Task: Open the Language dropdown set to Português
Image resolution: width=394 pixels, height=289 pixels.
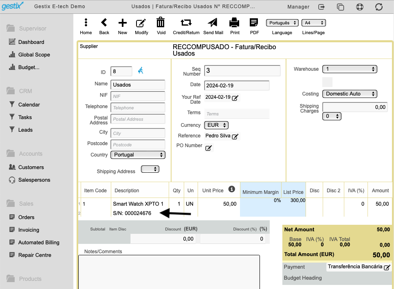Action: [282, 23]
